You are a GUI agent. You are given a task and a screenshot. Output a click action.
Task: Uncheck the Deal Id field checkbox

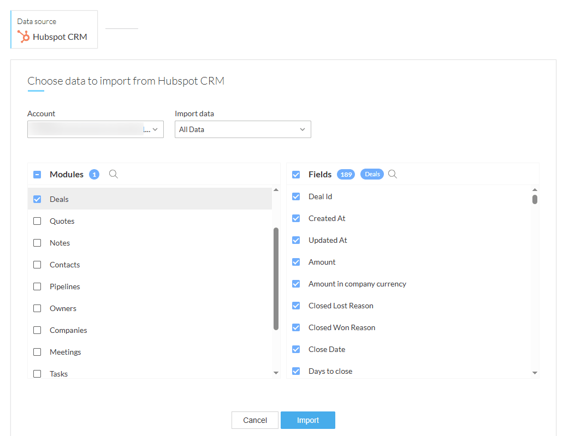coord(296,196)
